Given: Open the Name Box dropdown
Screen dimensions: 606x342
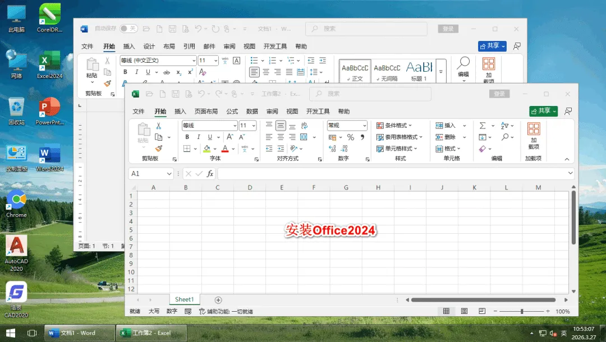Looking at the screenshot, I should click(169, 174).
